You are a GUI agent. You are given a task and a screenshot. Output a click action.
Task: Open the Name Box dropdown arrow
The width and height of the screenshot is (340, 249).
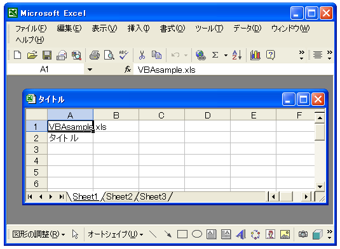[90, 70]
